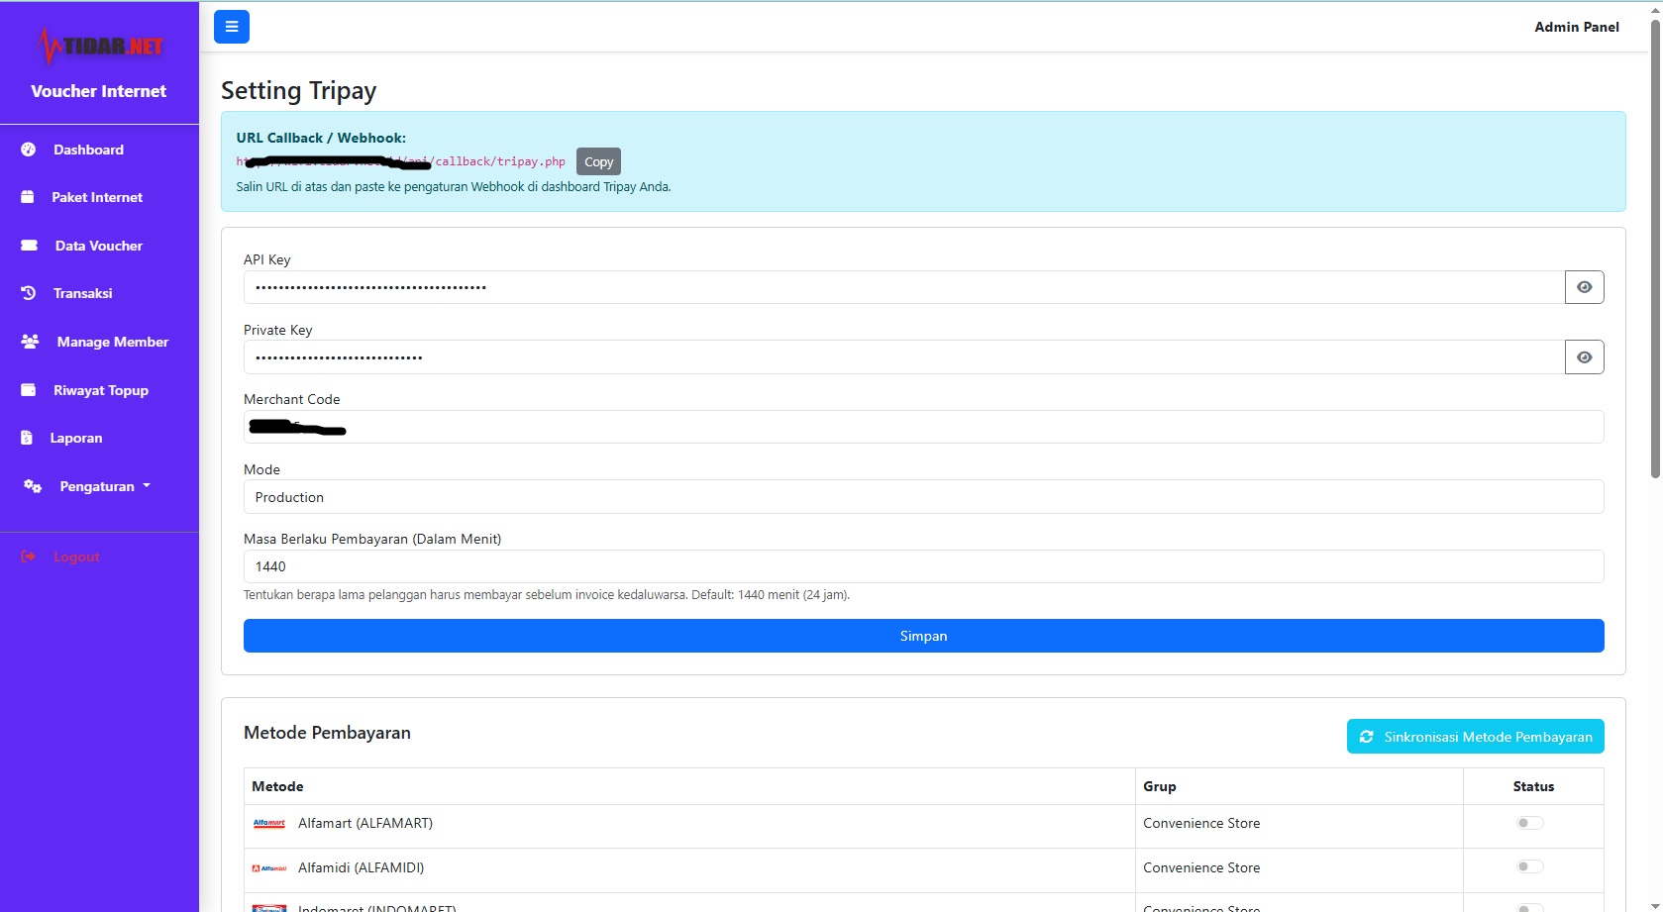Screen dimensions: 1663x912
Task: Focus the Merchant Code input field
Action: pos(923,427)
